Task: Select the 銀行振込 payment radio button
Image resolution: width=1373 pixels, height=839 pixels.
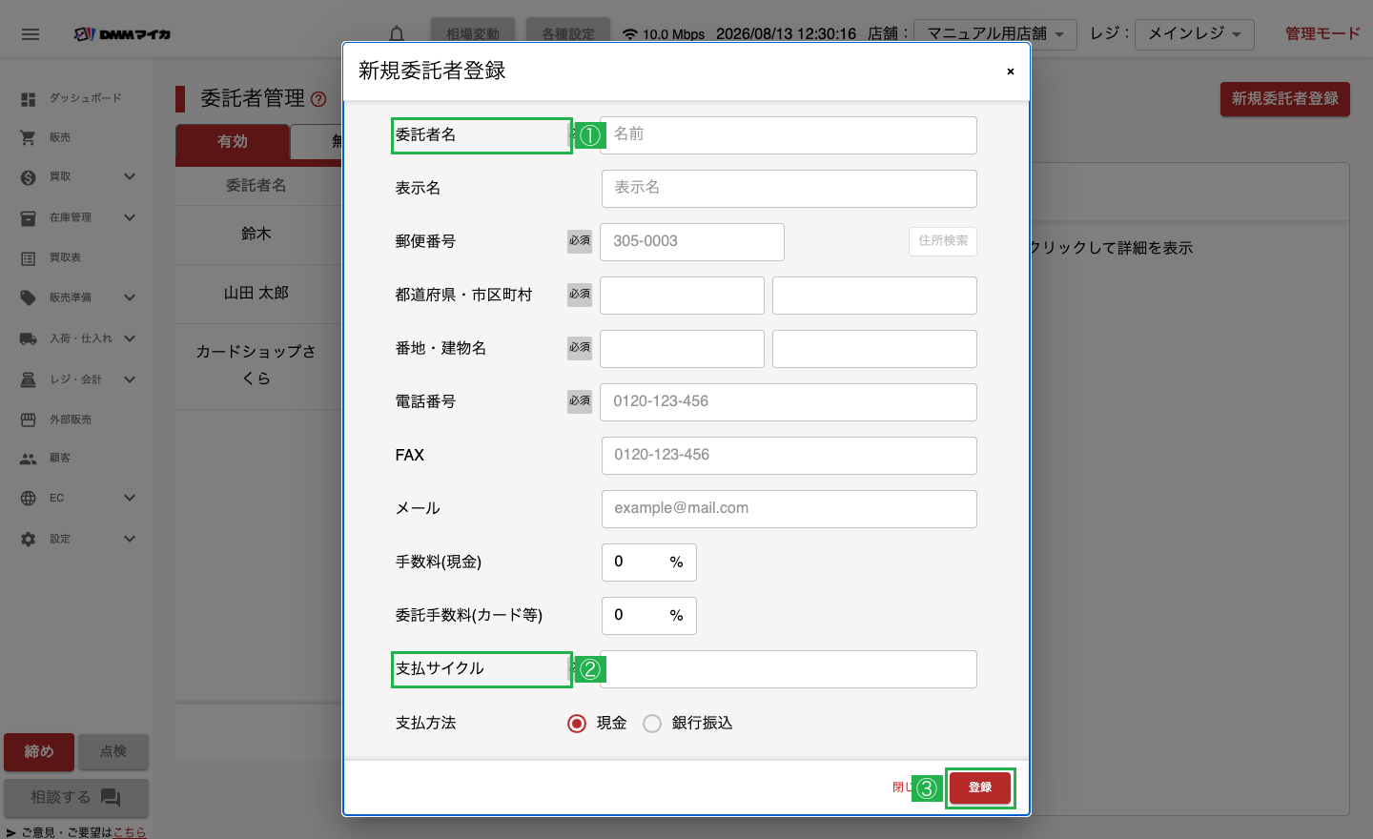Action: [652, 724]
